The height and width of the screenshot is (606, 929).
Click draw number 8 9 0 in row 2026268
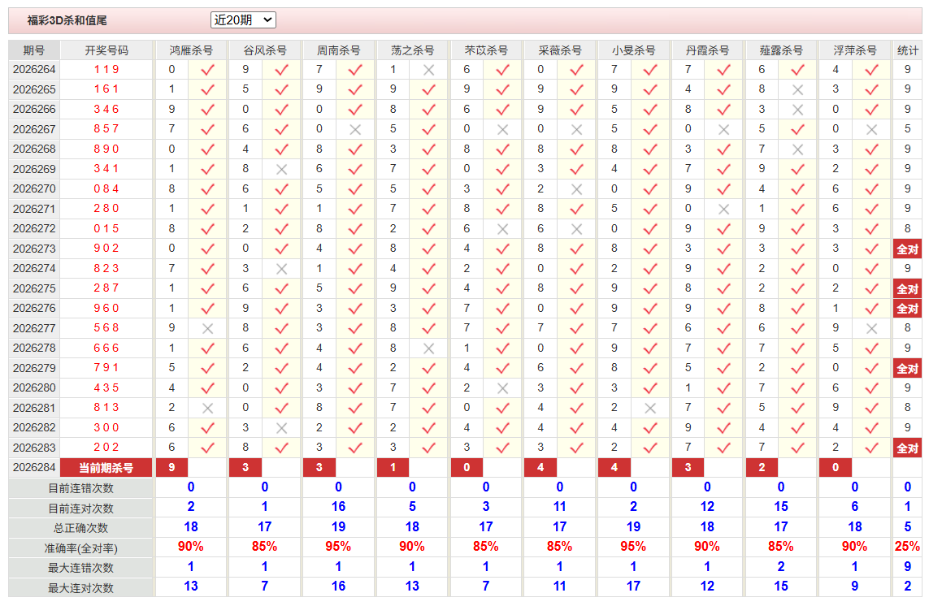(x=106, y=149)
